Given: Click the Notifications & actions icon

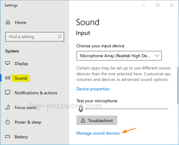Looking at the screenshot, I should point(8,93).
